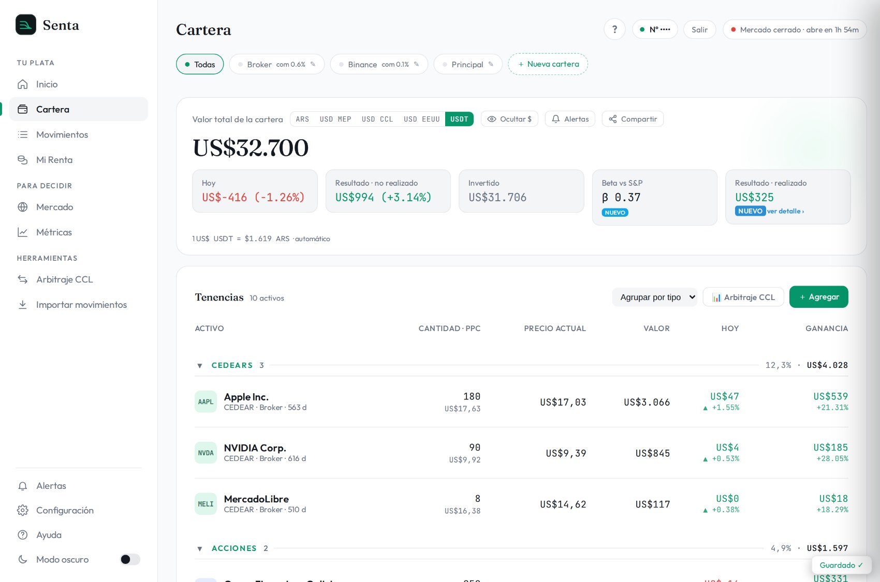Click the Alertas button next to Ocultar
Image resolution: width=880 pixels, height=582 pixels.
pyautogui.click(x=570, y=119)
